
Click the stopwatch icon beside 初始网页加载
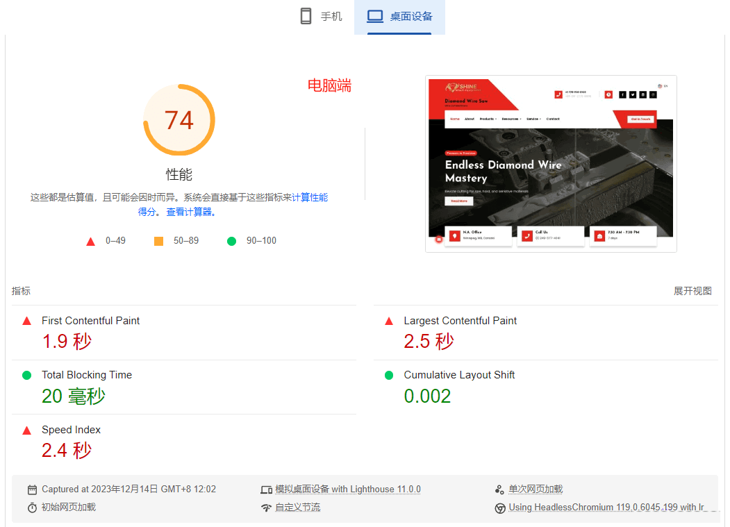point(32,508)
